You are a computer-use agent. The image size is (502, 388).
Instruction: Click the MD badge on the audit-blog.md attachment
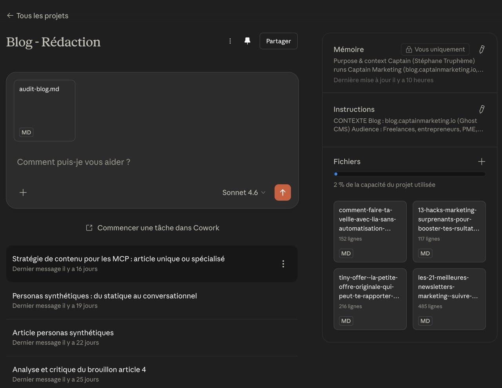26,132
